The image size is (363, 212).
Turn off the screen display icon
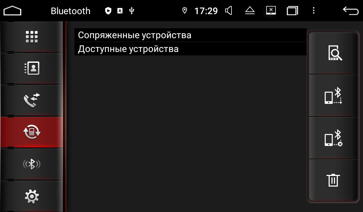pyautogui.click(x=271, y=10)
